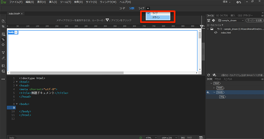Click the horizontal scrollbar of live view
Screen dimensions: 264x139
67,73
